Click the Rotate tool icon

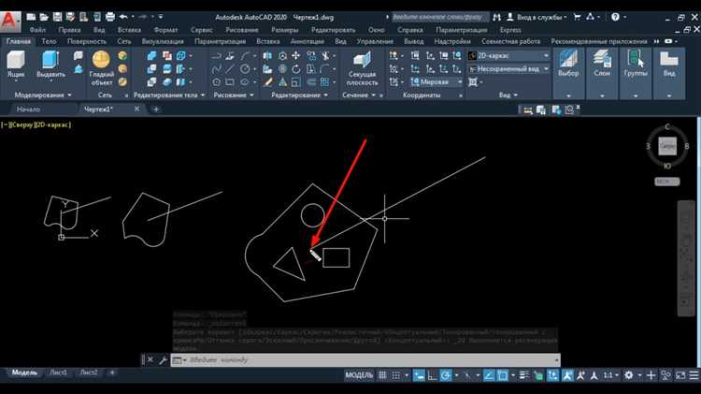coord(296,69)
